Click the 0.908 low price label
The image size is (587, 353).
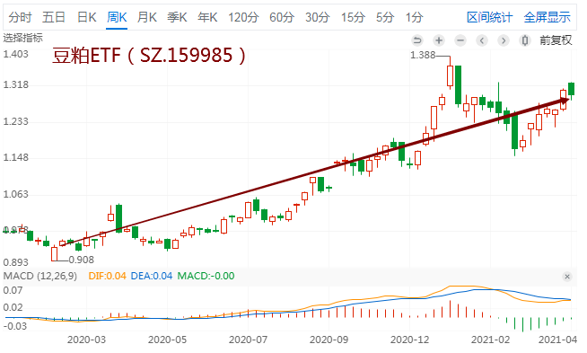pyautogui.click(x=82, y=260)
